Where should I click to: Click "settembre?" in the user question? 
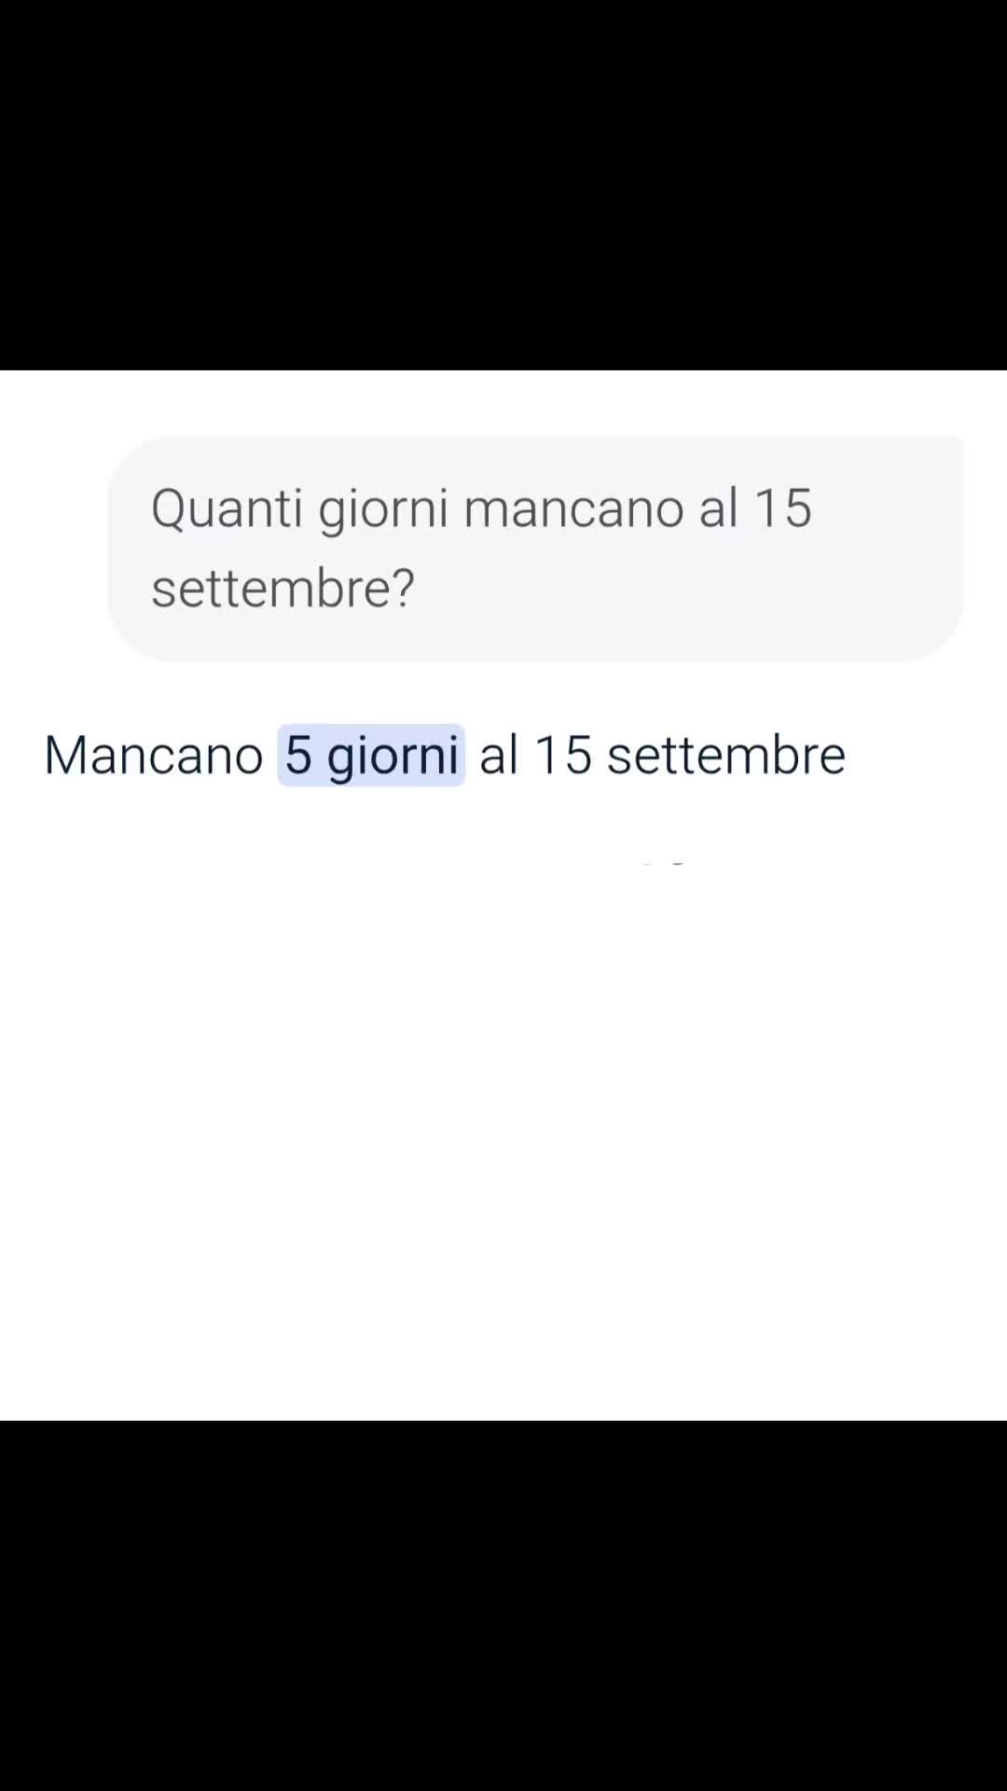pyautogui.click(x=283, y=589)
